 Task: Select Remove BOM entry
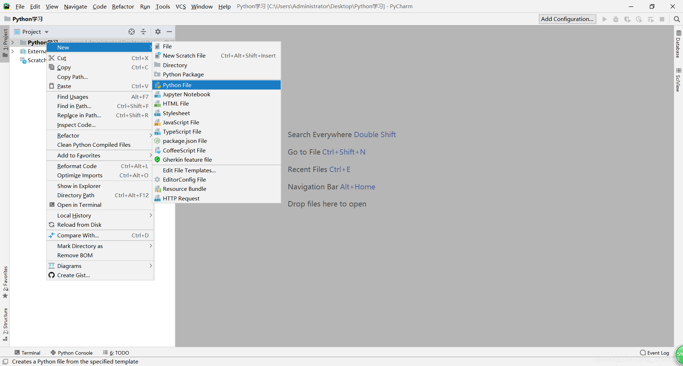(100, 255)
